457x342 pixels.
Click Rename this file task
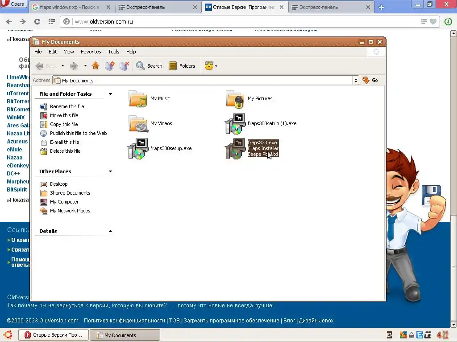67,106
